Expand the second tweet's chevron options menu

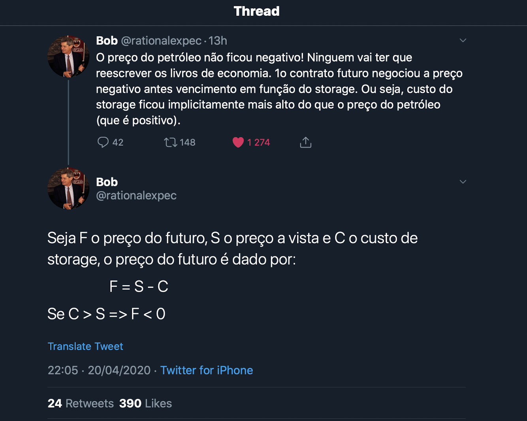tap(463, 182)
